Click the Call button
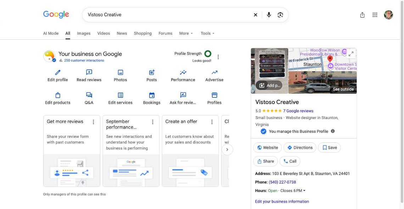 (x=290, y=162)
